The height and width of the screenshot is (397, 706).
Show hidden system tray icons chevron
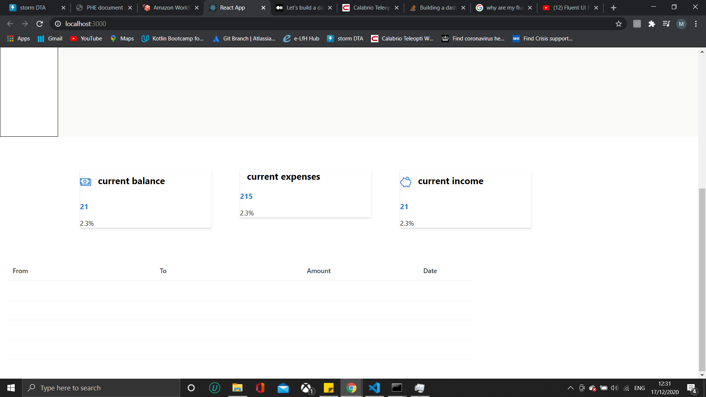570,388
